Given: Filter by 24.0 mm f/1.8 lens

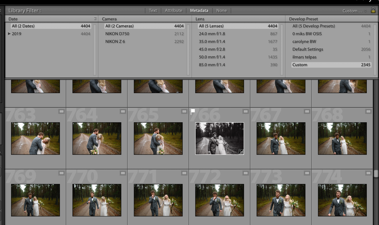Looking at the screenshot, I should [238, 34].
